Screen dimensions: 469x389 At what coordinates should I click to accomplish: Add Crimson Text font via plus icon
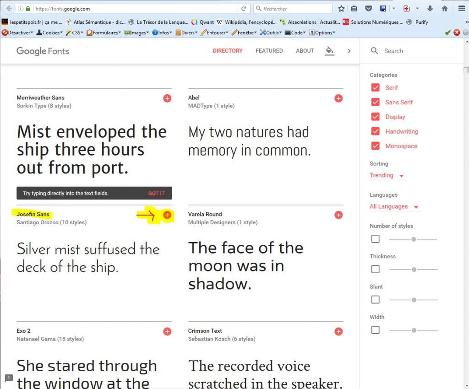point(338,331)
